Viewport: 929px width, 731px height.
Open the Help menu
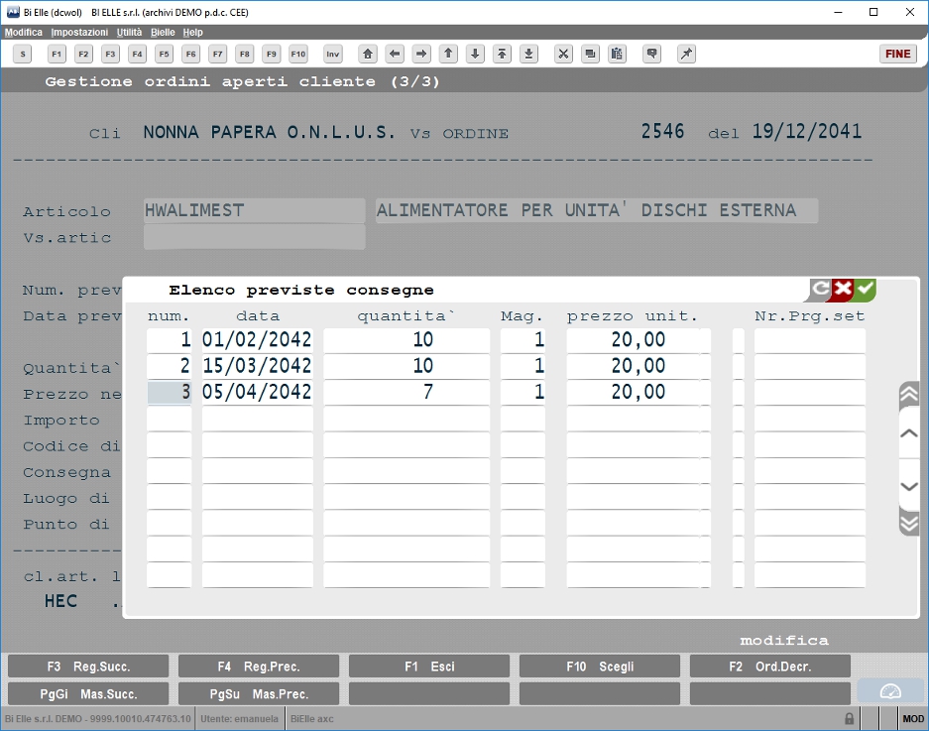click(192, 32)
